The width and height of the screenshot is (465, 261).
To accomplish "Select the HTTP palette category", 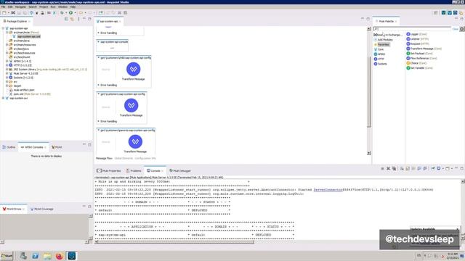I will coord(379,59).
